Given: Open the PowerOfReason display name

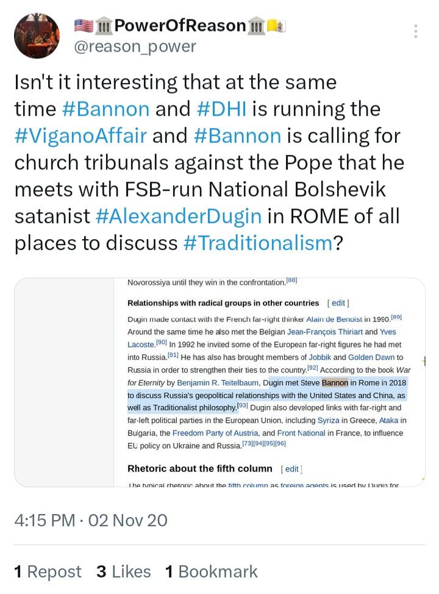Looking at the screenshot, I should [x=180, y=26].
